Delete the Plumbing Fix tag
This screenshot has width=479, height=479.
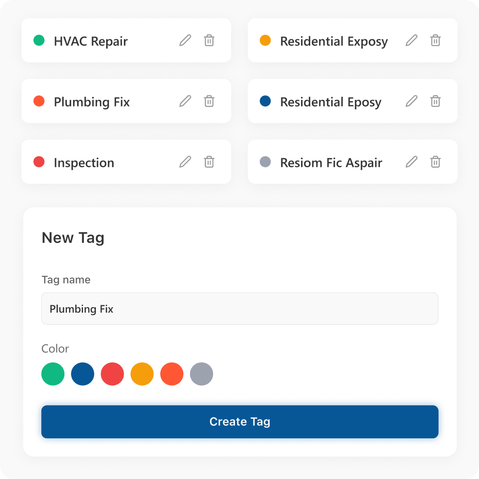coord(209,101)
